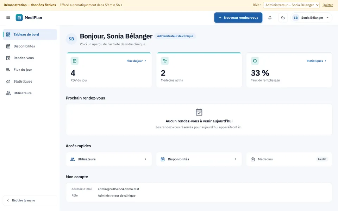Click 'Effacé automatiquement dans' countdown text
The image size is (338, 211).
[91, 5]
